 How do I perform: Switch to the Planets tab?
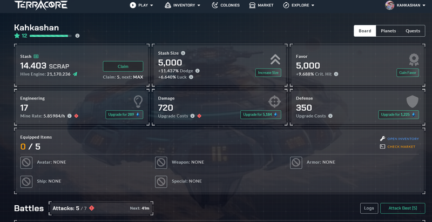[x=388, y=31]
